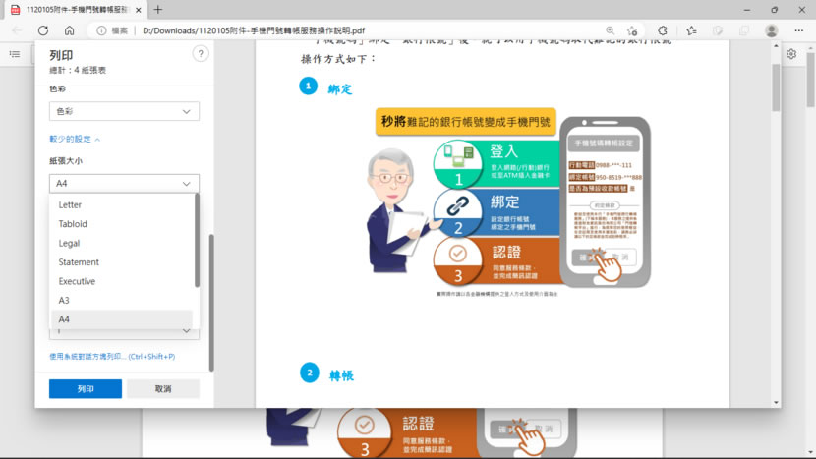Click the zoom magnifier icon in address bar
This screenshot has height=459, width=816.
(611, 30)
